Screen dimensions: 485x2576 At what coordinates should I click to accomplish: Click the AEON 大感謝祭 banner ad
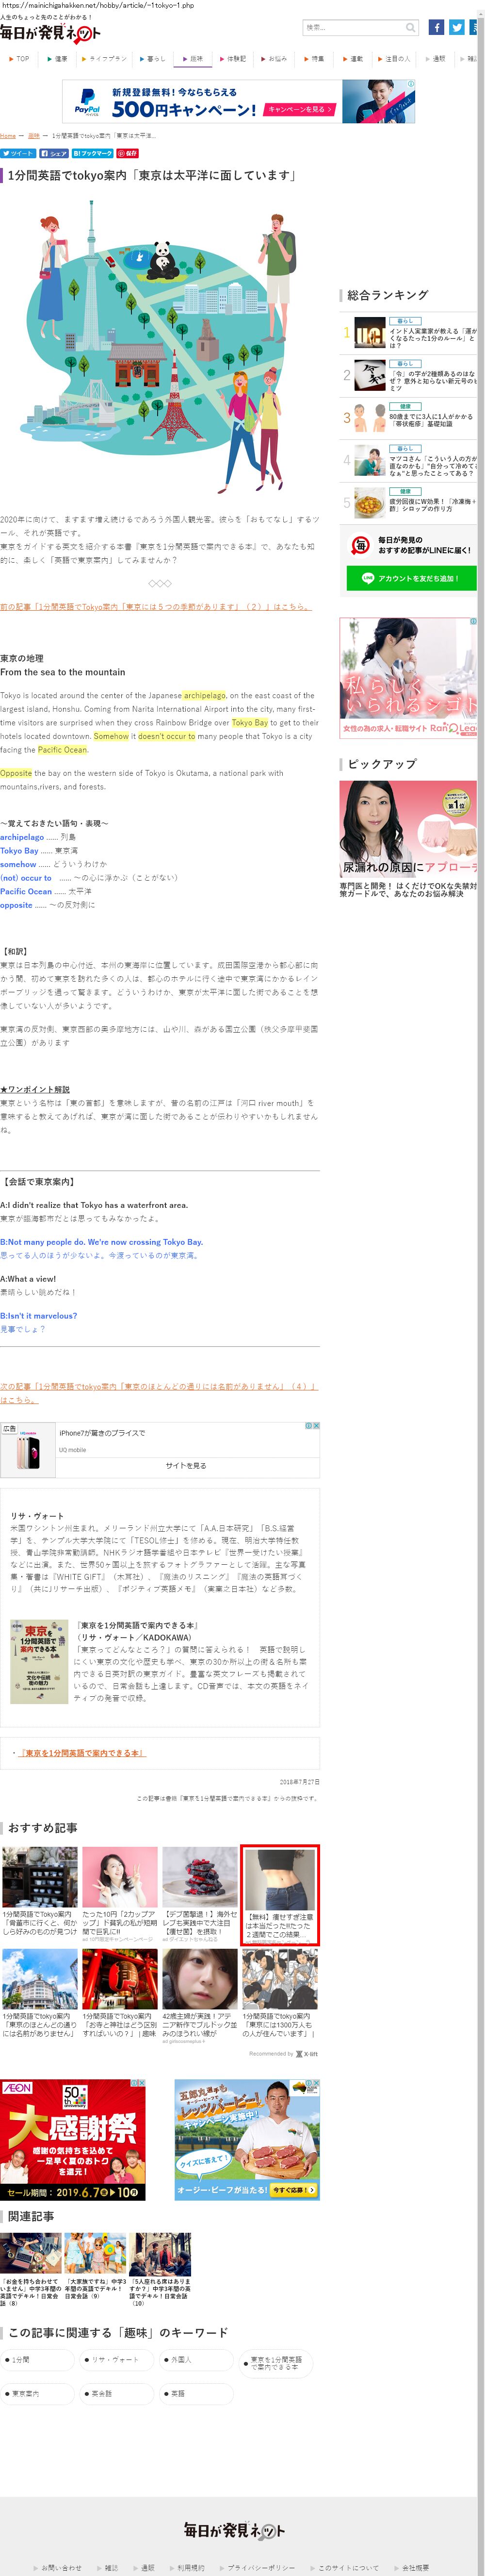[73, 2140]
